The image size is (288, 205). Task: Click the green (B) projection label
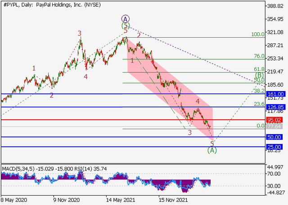[259, 75]
